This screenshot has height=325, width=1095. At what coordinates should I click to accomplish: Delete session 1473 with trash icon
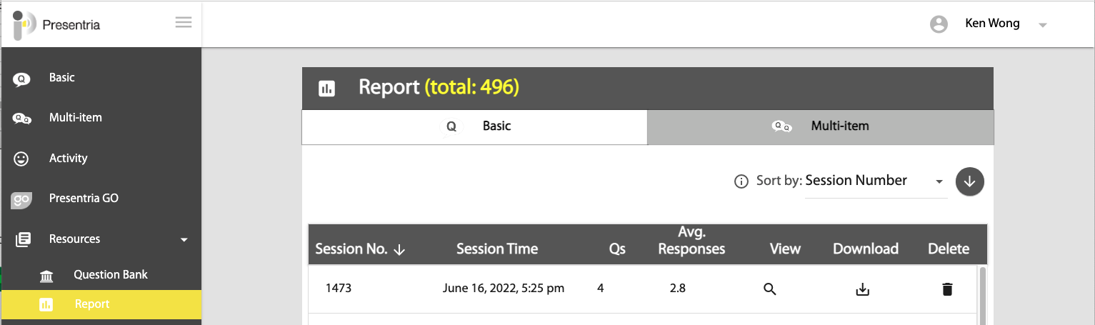coord(947,289)
